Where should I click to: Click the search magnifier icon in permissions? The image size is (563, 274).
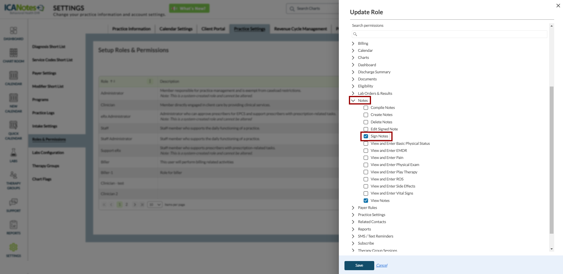point(355,34)
